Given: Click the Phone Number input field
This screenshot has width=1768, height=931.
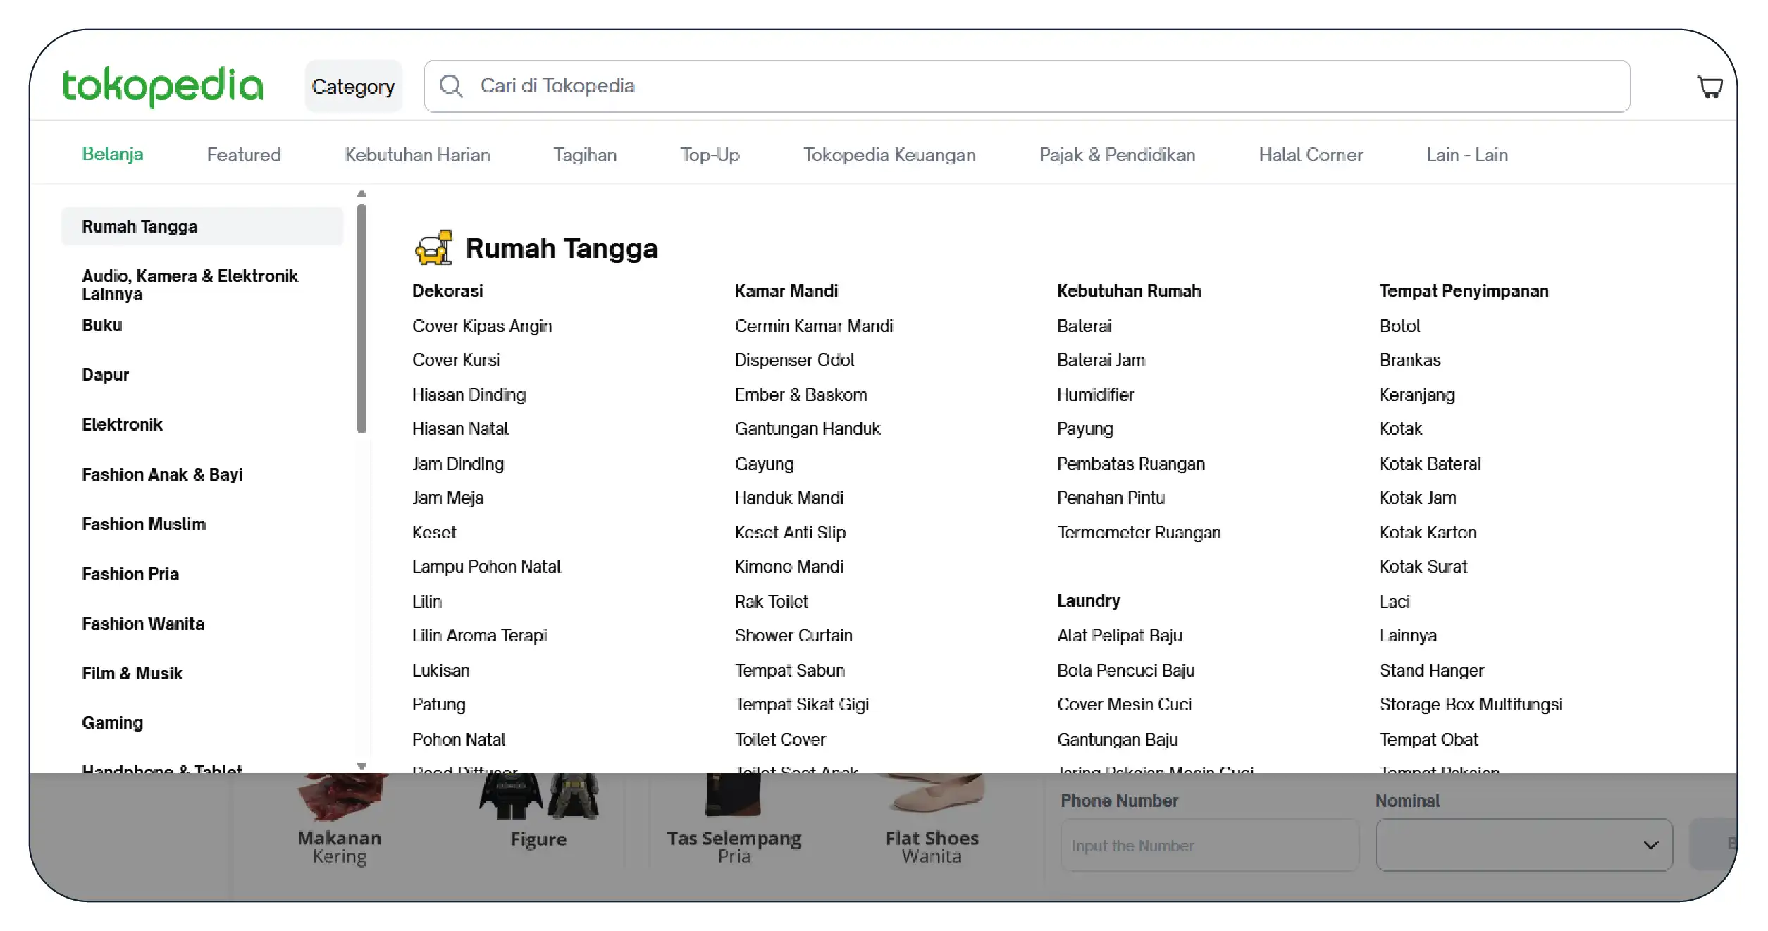Looking at the screenshot, I should [1209, 845].
